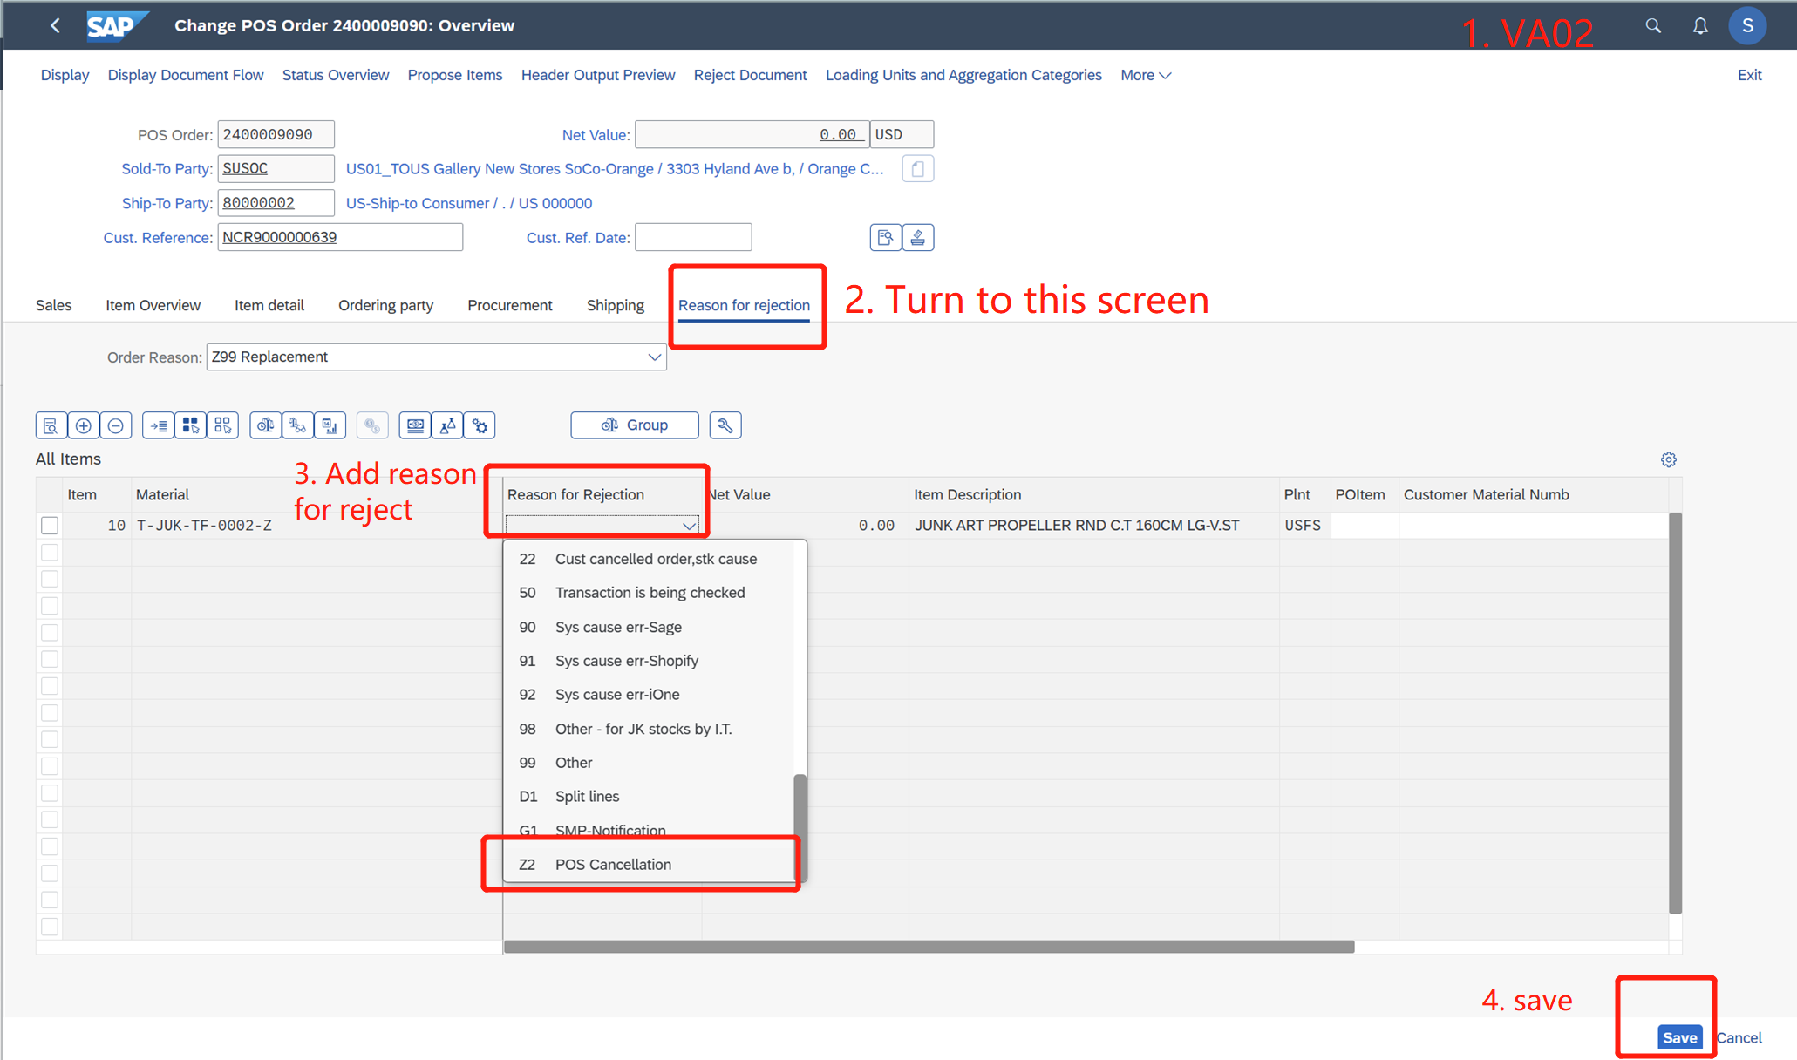The image size is (1797, 1060).
Task: Click the item details magnifier icon
Action: [51, 425]
